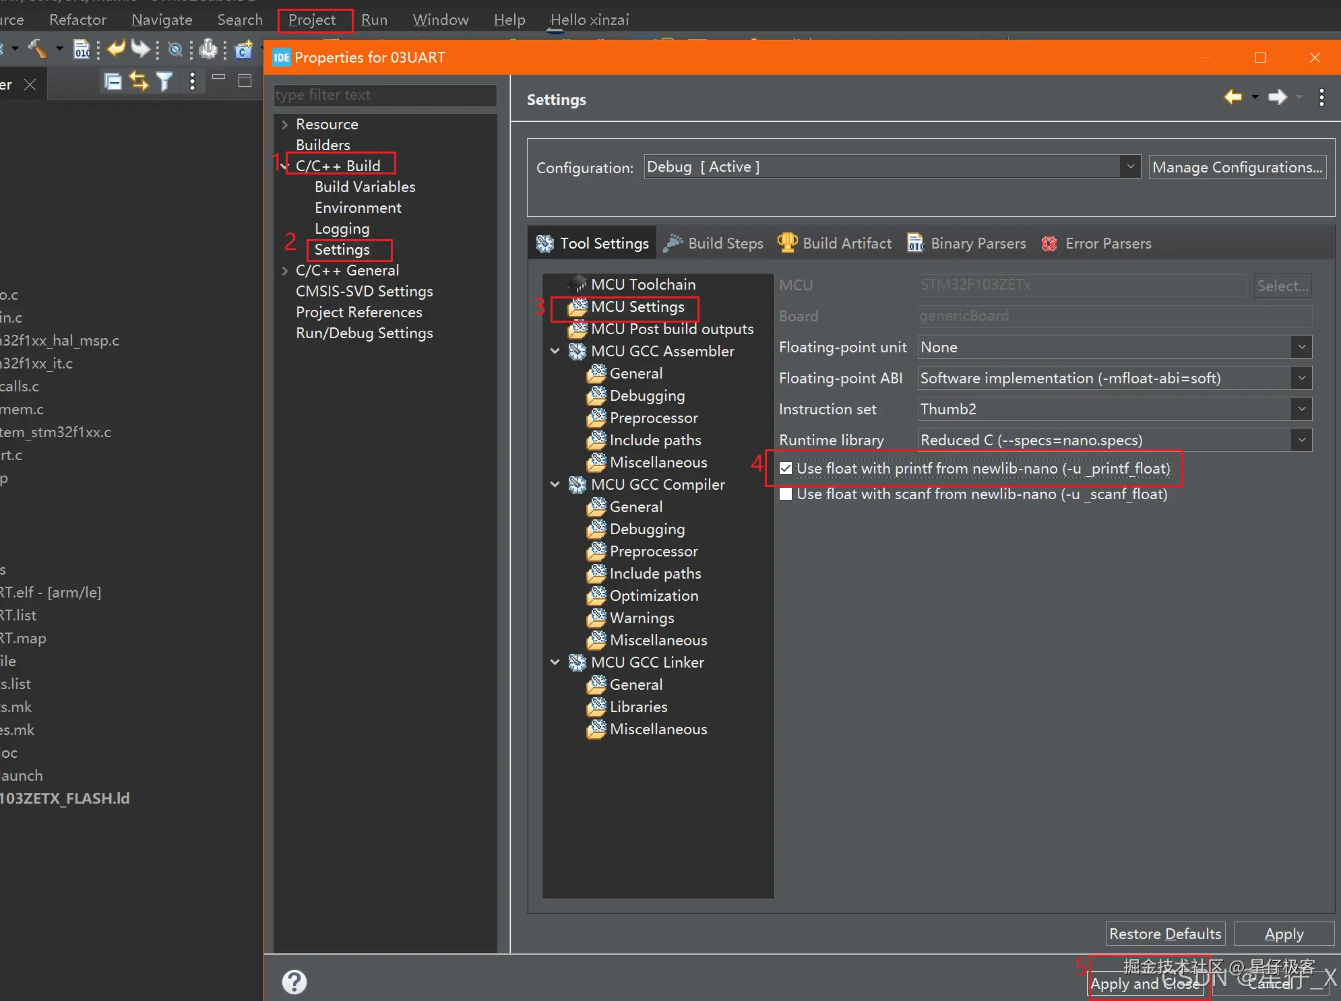Switch to the Build Steps tab
Viewport: 1341px width, 1001px height.
pos(714,244)
